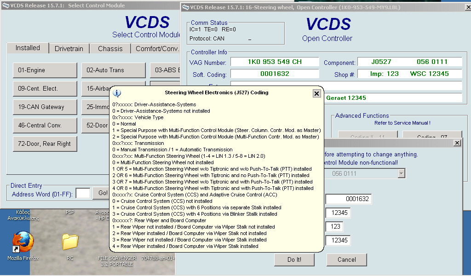Close the recode dialog via its X
This screenshot has width=471, height=276.
tap(457, 143)
